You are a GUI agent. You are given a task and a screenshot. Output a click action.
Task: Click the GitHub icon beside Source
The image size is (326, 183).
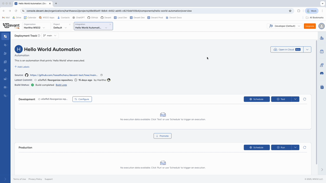pyautogui.click(x=27, y=75)
